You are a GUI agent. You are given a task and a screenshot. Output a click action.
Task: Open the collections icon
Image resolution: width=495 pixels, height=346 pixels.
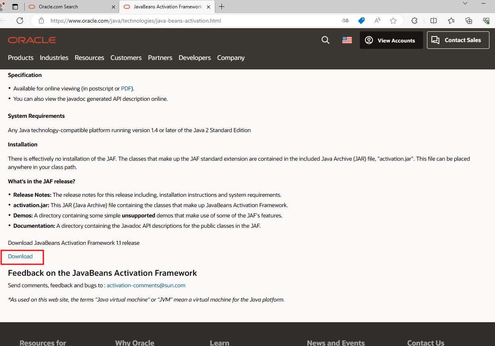(x=469, y=21)
